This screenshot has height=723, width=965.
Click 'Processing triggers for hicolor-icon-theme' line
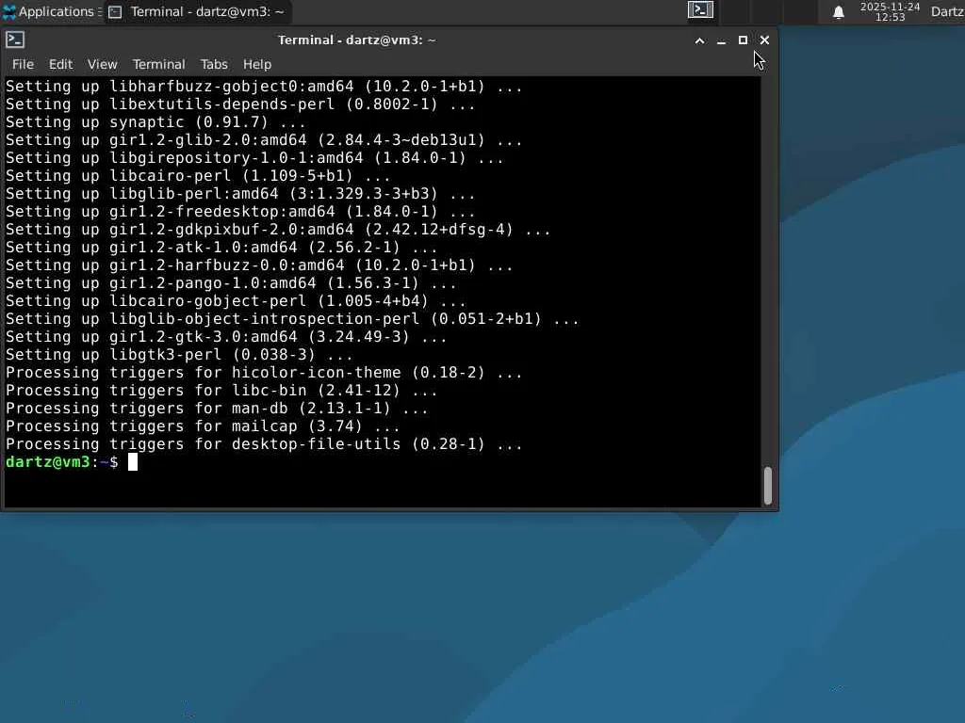(264, 373)
